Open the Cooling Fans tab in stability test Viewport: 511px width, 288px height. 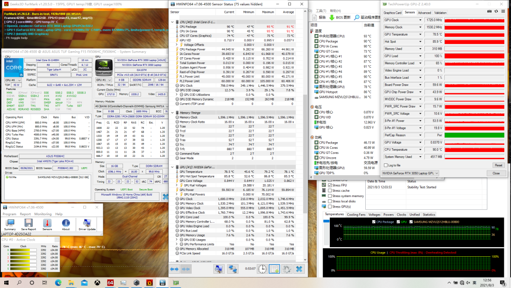tap(356, 215)
